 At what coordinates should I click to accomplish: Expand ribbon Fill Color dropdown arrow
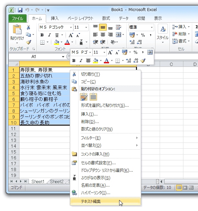[x=61, y=42]
